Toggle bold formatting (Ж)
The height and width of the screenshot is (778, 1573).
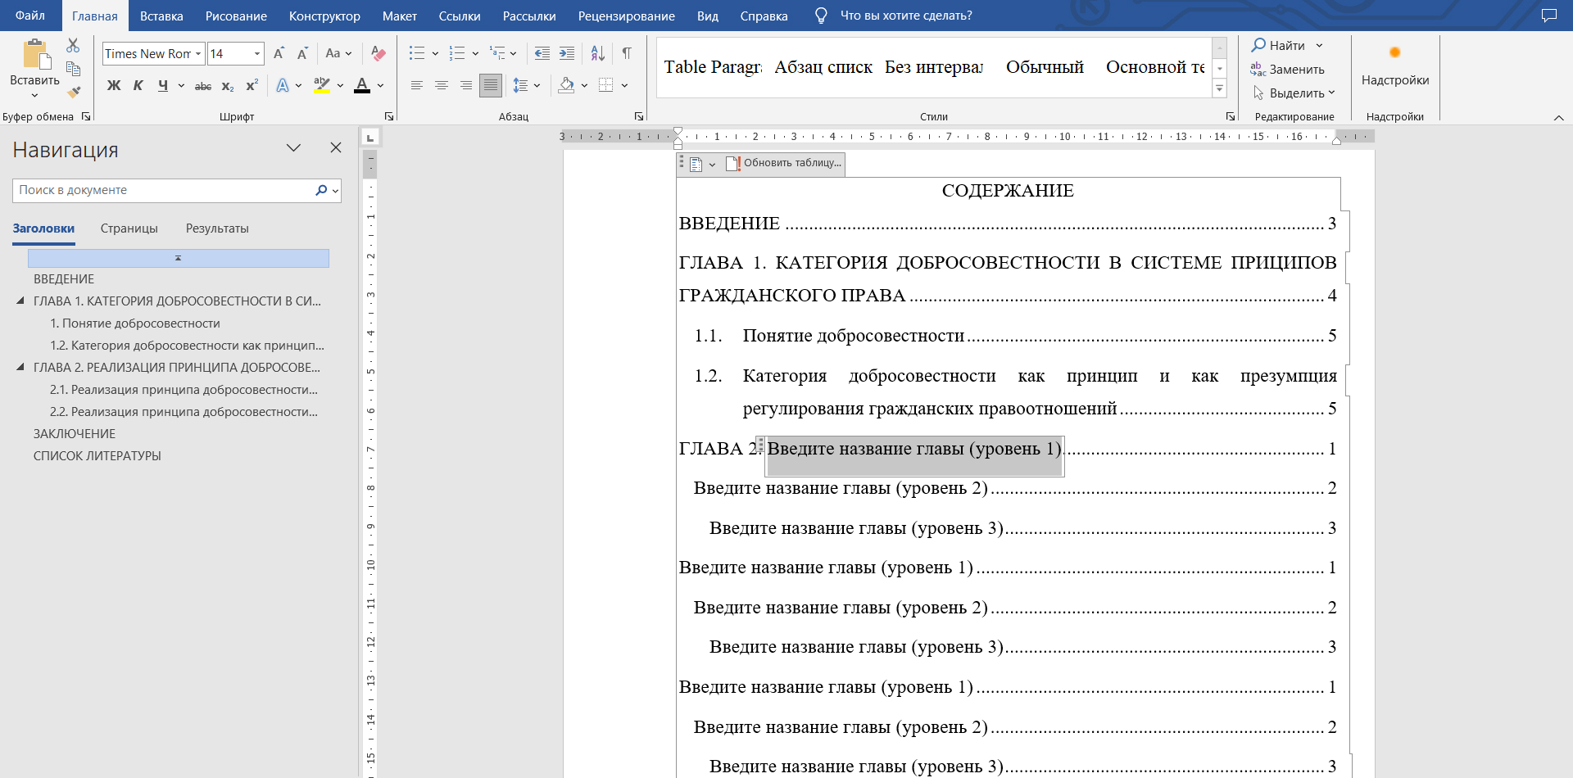[x=114, y=85]
